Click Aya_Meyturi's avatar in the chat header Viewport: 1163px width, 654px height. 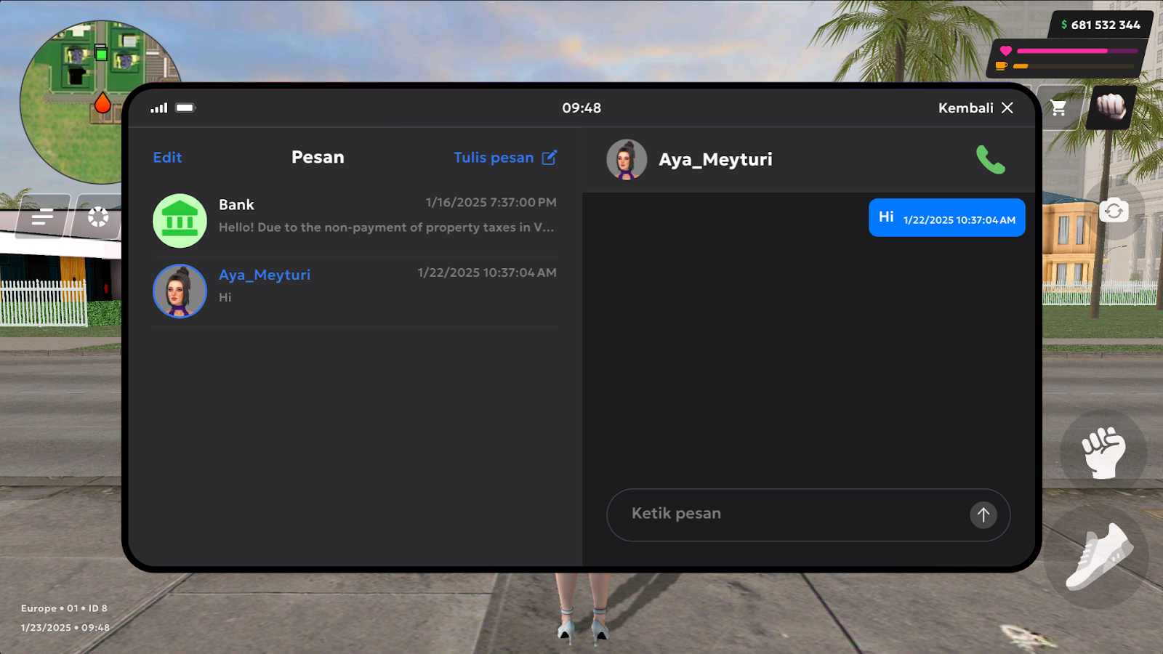pyautogui.click(x=627, y=160)
